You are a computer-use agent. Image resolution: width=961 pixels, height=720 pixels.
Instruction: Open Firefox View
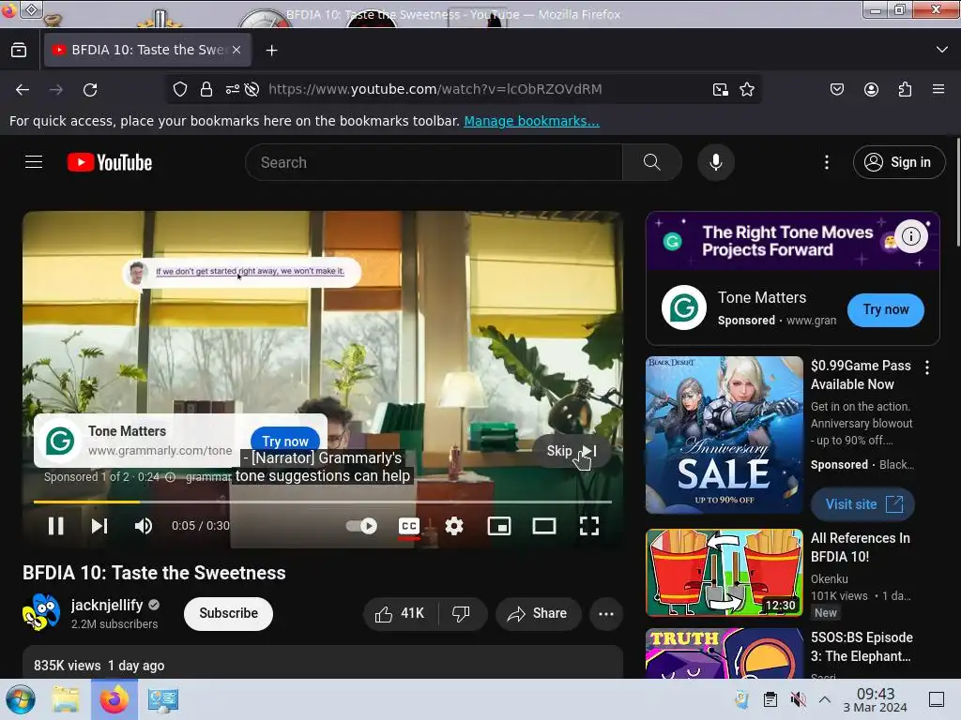click(19, 50)
